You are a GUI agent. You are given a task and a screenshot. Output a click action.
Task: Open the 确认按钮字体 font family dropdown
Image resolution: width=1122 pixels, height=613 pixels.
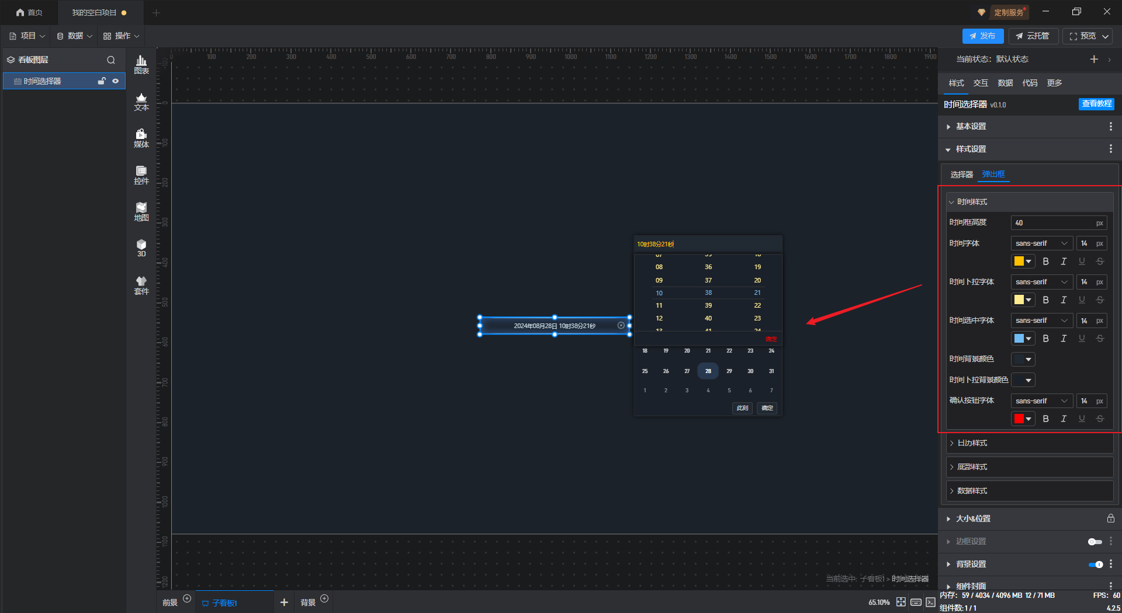(1042, 401)
